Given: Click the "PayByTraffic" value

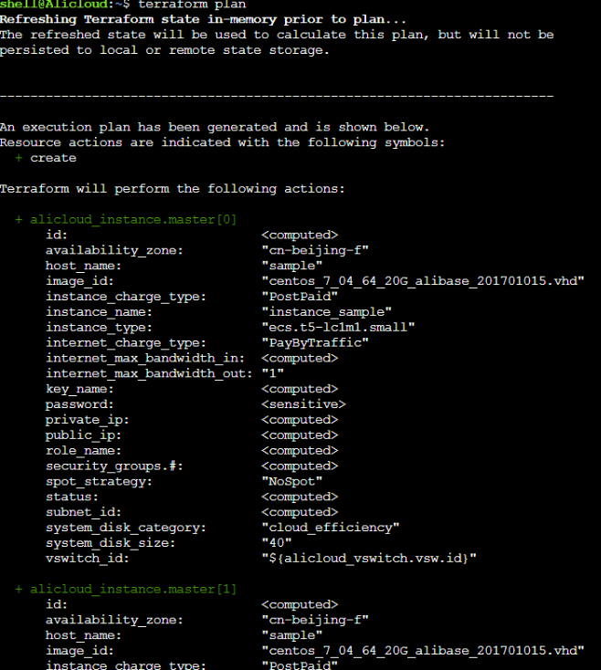Looking at the screenshot, I should 315,342.
